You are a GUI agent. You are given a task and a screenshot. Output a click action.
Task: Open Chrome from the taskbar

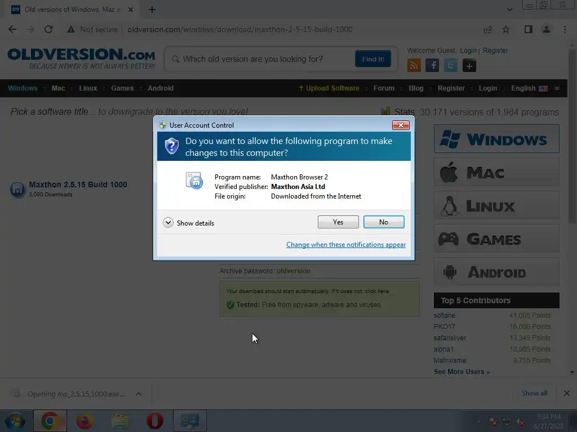(50, 421)
